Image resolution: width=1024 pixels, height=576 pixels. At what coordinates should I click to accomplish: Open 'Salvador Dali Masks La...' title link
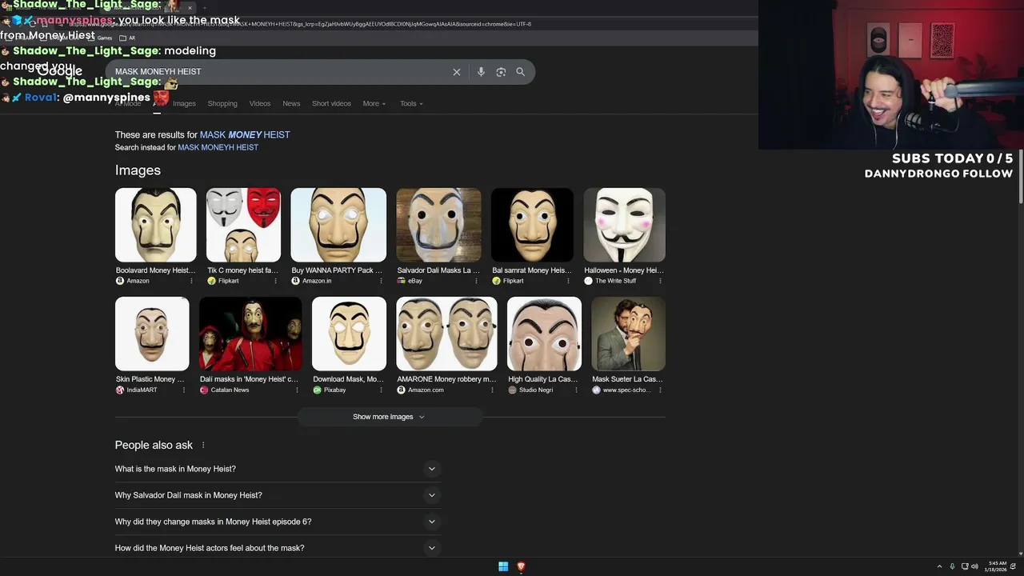point(438,270)
